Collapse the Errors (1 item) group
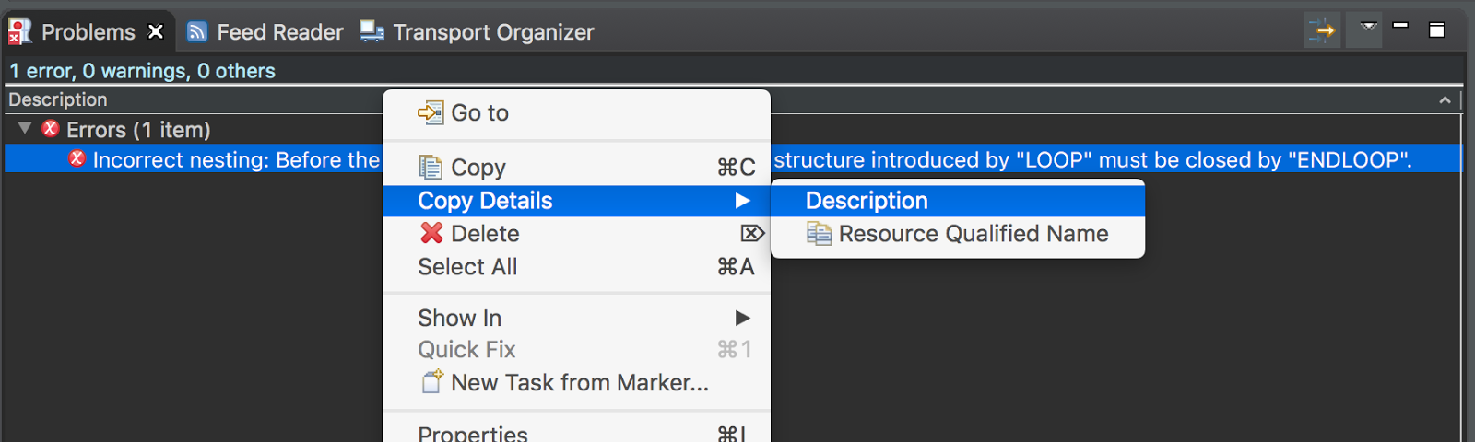The height and width of the screenshot is (442, 1475). coord(25,128)
